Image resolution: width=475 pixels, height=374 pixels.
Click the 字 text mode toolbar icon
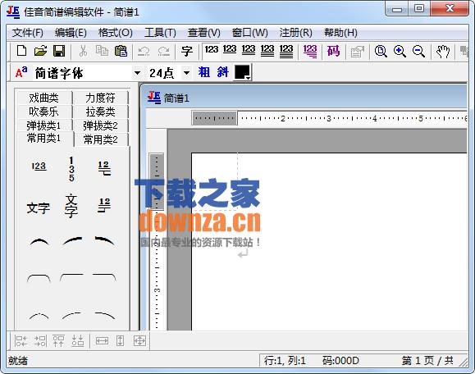tap(187, 51)
